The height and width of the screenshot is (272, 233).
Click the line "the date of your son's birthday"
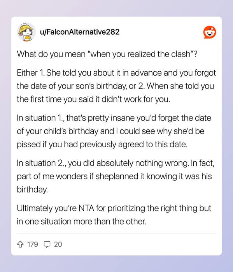click(116, 86)
